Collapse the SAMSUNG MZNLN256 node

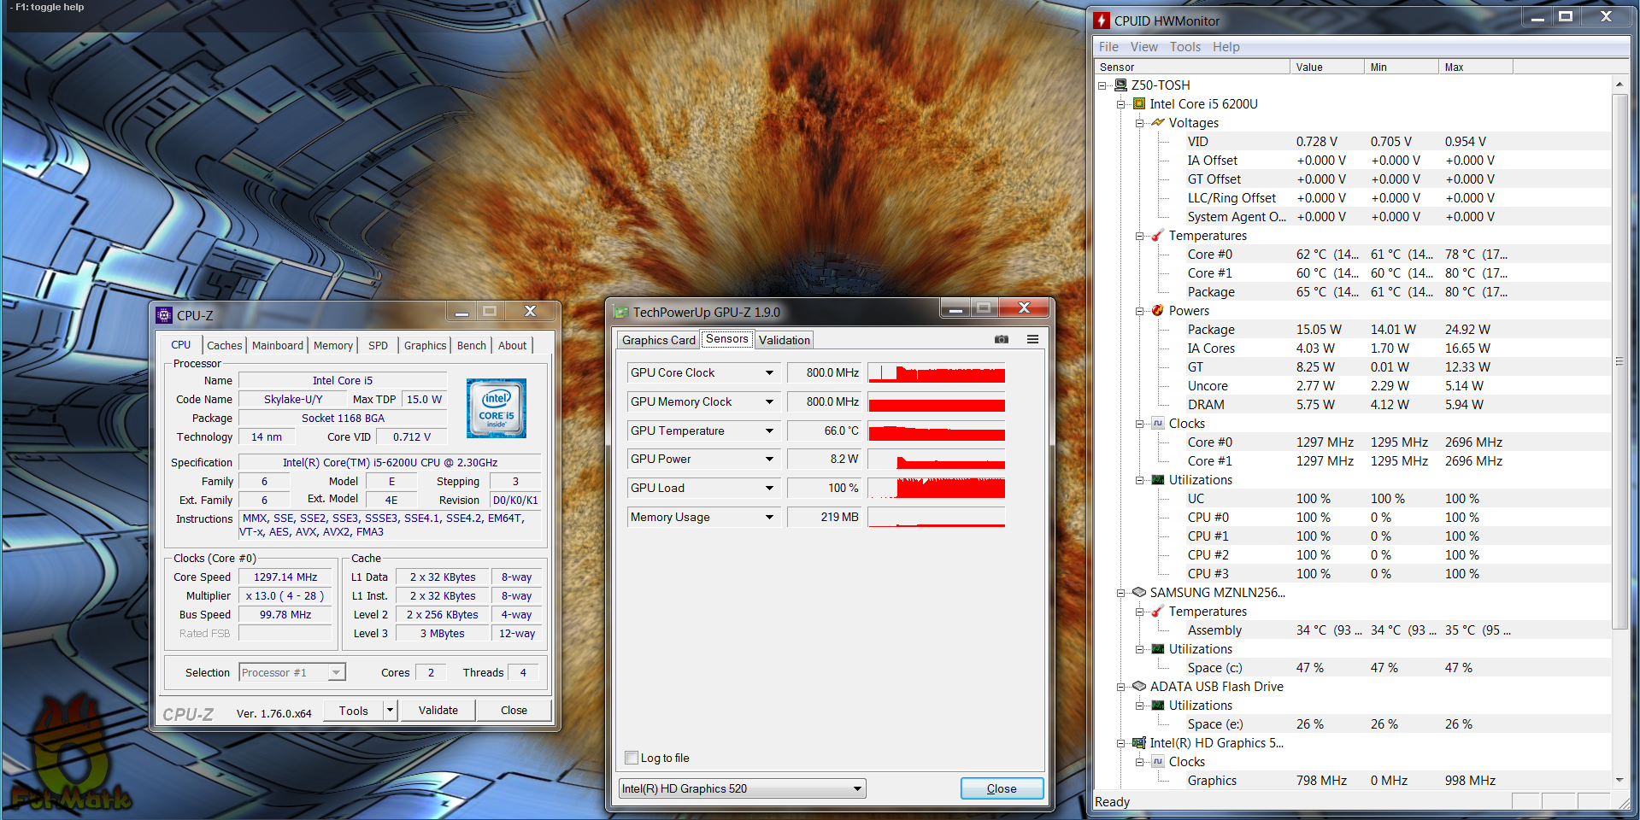[x=1120, y=593]
